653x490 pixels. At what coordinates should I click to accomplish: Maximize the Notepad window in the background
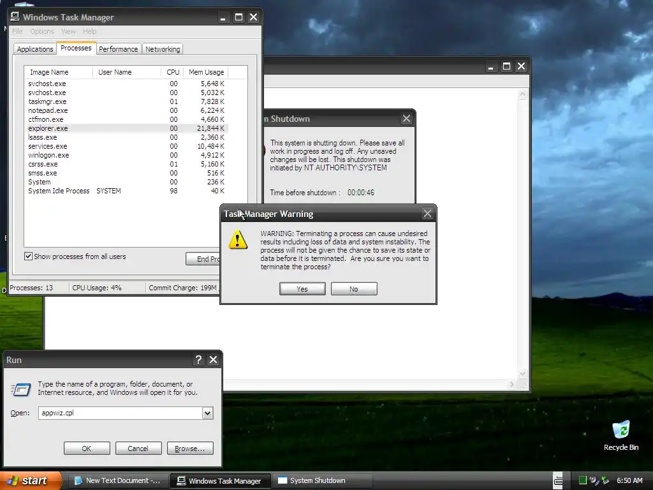tap(506, 66)
